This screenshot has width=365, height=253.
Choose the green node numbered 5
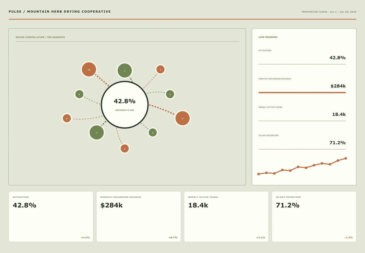(153, 133)
